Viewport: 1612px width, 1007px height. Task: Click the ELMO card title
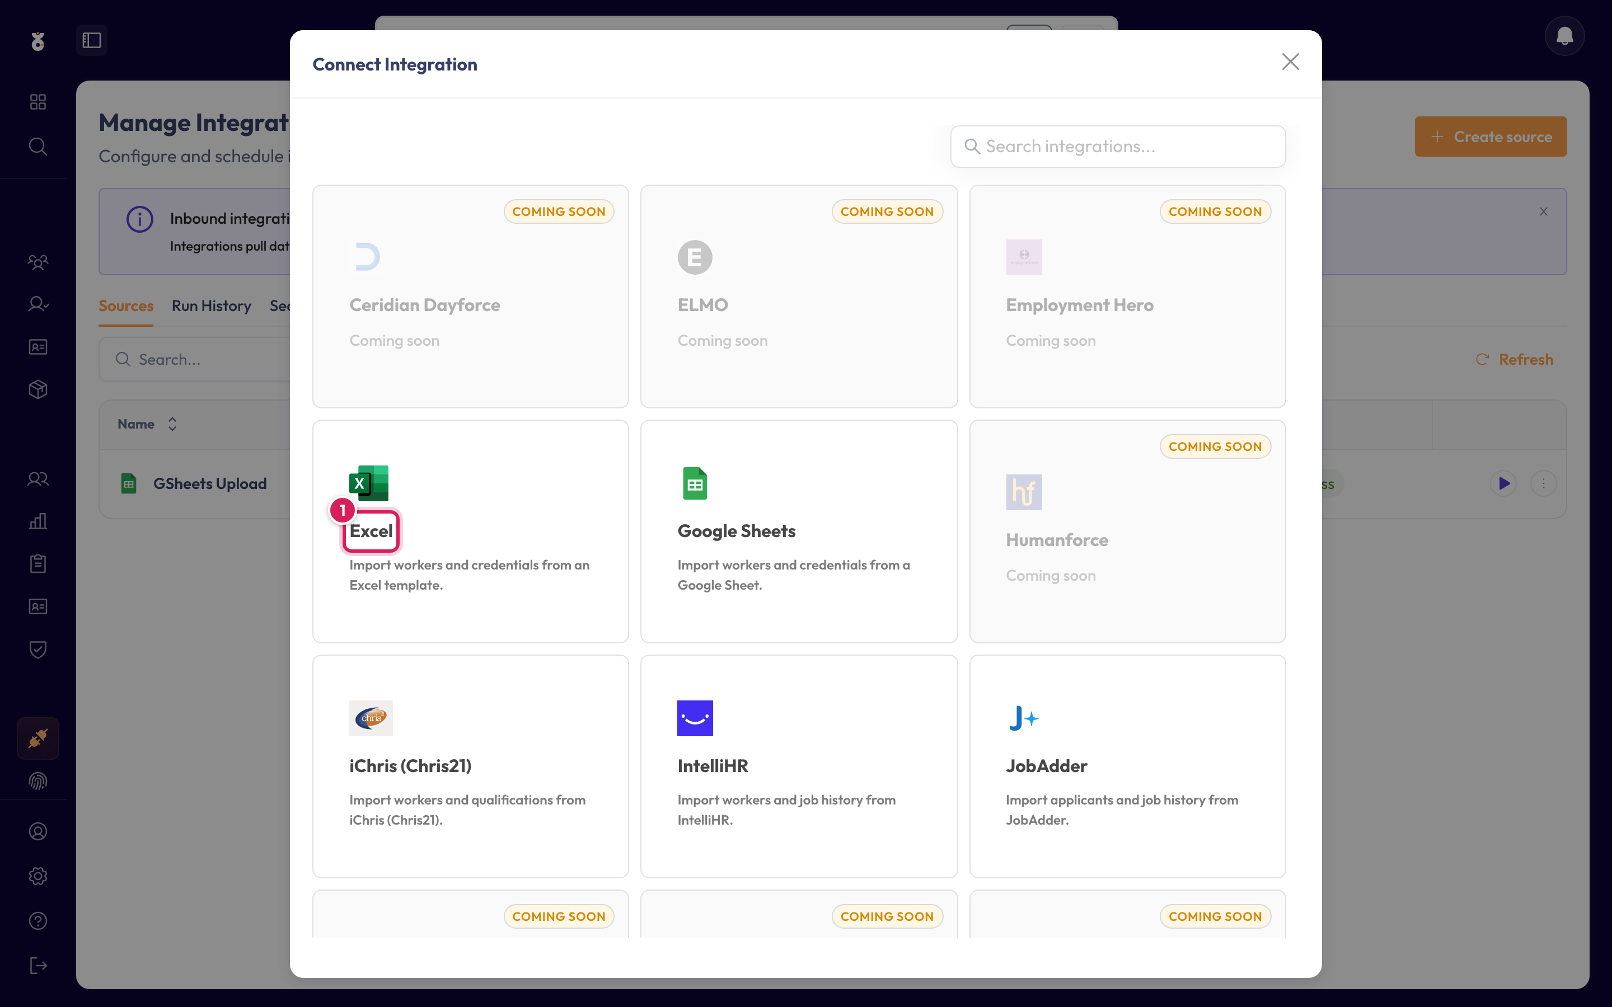click(x=703, y=305)
